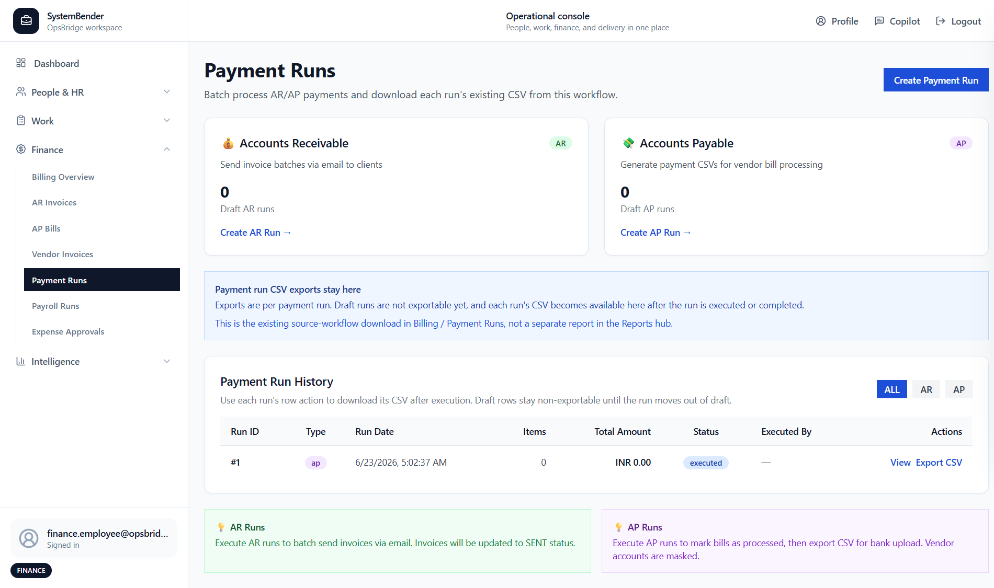Click the Work clipboard icon

21,121
